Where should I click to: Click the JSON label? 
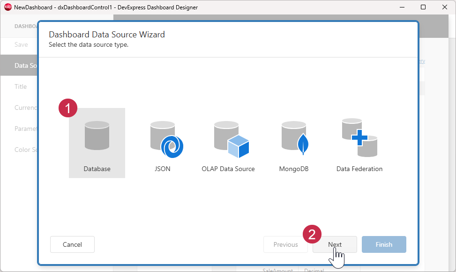162,169
